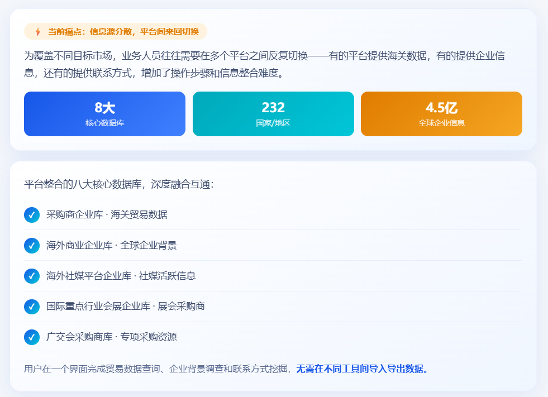Click the text 国际重点行业会展企业库 · 展会采购商

[x=126, y=307]
